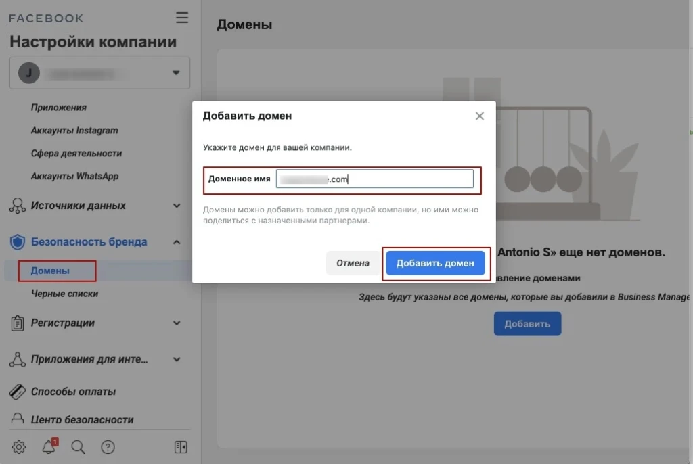Image resolution: width=693 pixels, height=464 pixels.
Task: Expand the Регистрации section
Action: [177, 323]
